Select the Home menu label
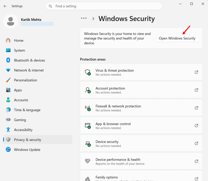 (19, 40)
